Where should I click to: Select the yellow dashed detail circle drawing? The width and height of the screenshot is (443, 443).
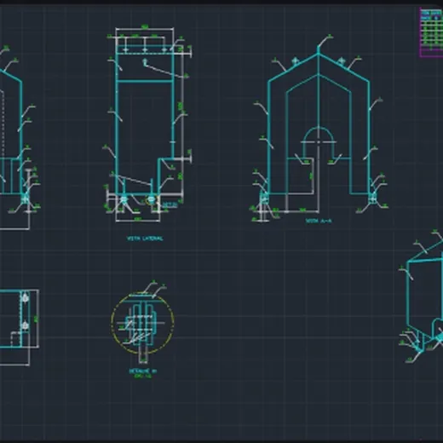click(142, 324)
